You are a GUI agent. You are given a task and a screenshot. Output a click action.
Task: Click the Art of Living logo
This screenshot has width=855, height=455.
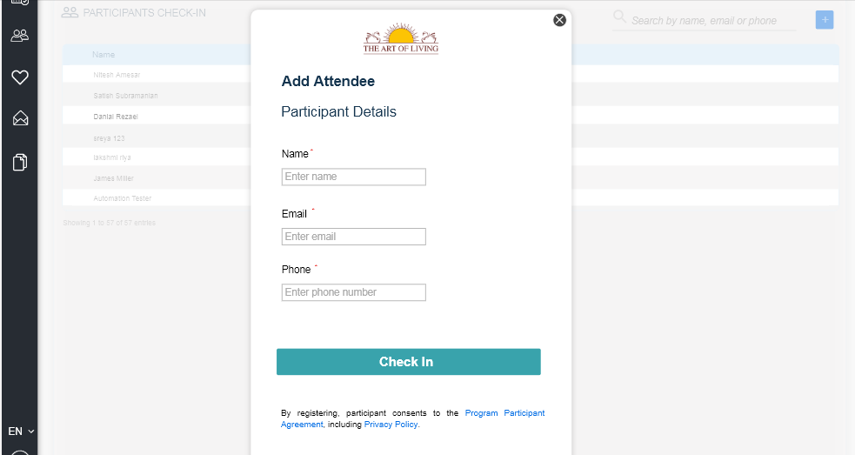click(x=401, y=38)
